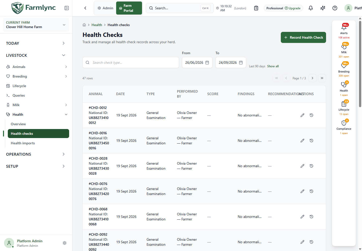Open the help question mark icon

pyautogui.click(x=335, y=8)
